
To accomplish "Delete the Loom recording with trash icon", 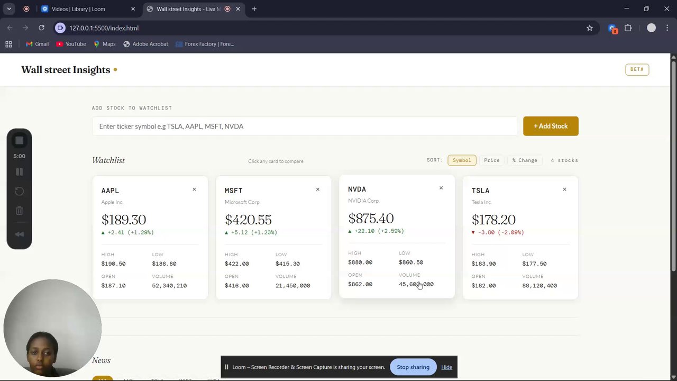I will coord(19,211).
